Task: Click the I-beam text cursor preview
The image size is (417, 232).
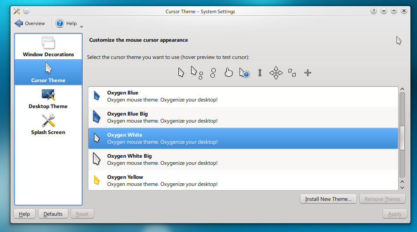Action: click(260, 72)
